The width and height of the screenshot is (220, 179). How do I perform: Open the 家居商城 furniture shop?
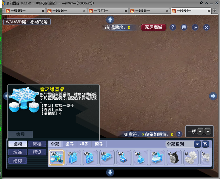click(x=153, y=27)
